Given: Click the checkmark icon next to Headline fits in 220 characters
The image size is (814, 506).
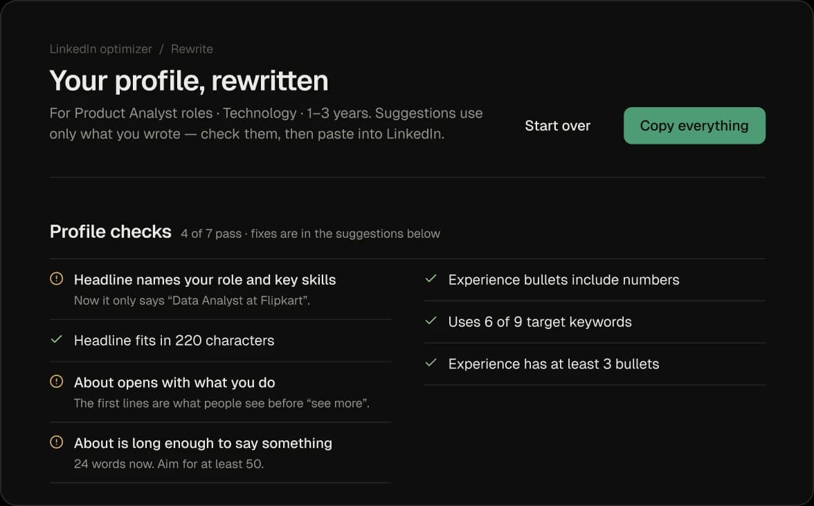Looking at the screenshot, I should (x=57, y=339).
